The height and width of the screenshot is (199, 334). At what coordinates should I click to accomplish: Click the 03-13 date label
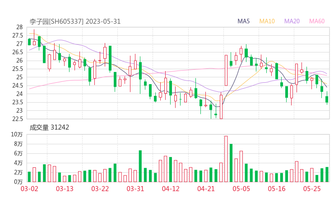(x=65, y=189)
